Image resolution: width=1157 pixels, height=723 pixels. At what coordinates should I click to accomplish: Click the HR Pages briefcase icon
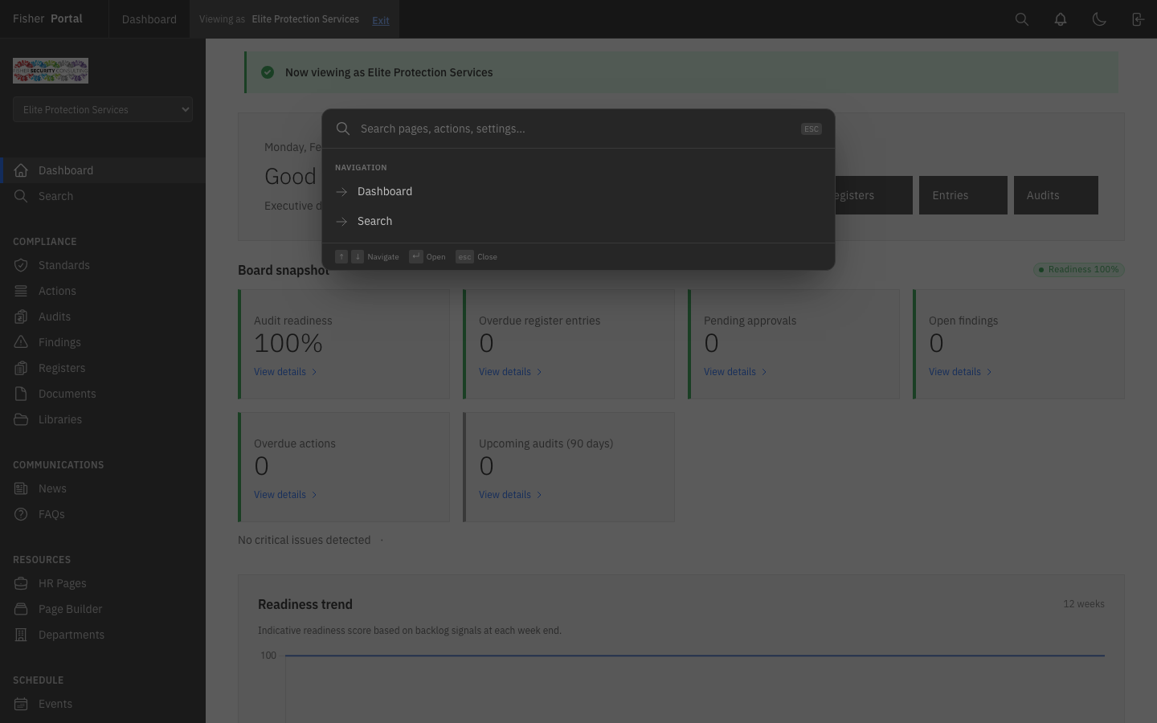pyautogui.click(x=21, y=583)
